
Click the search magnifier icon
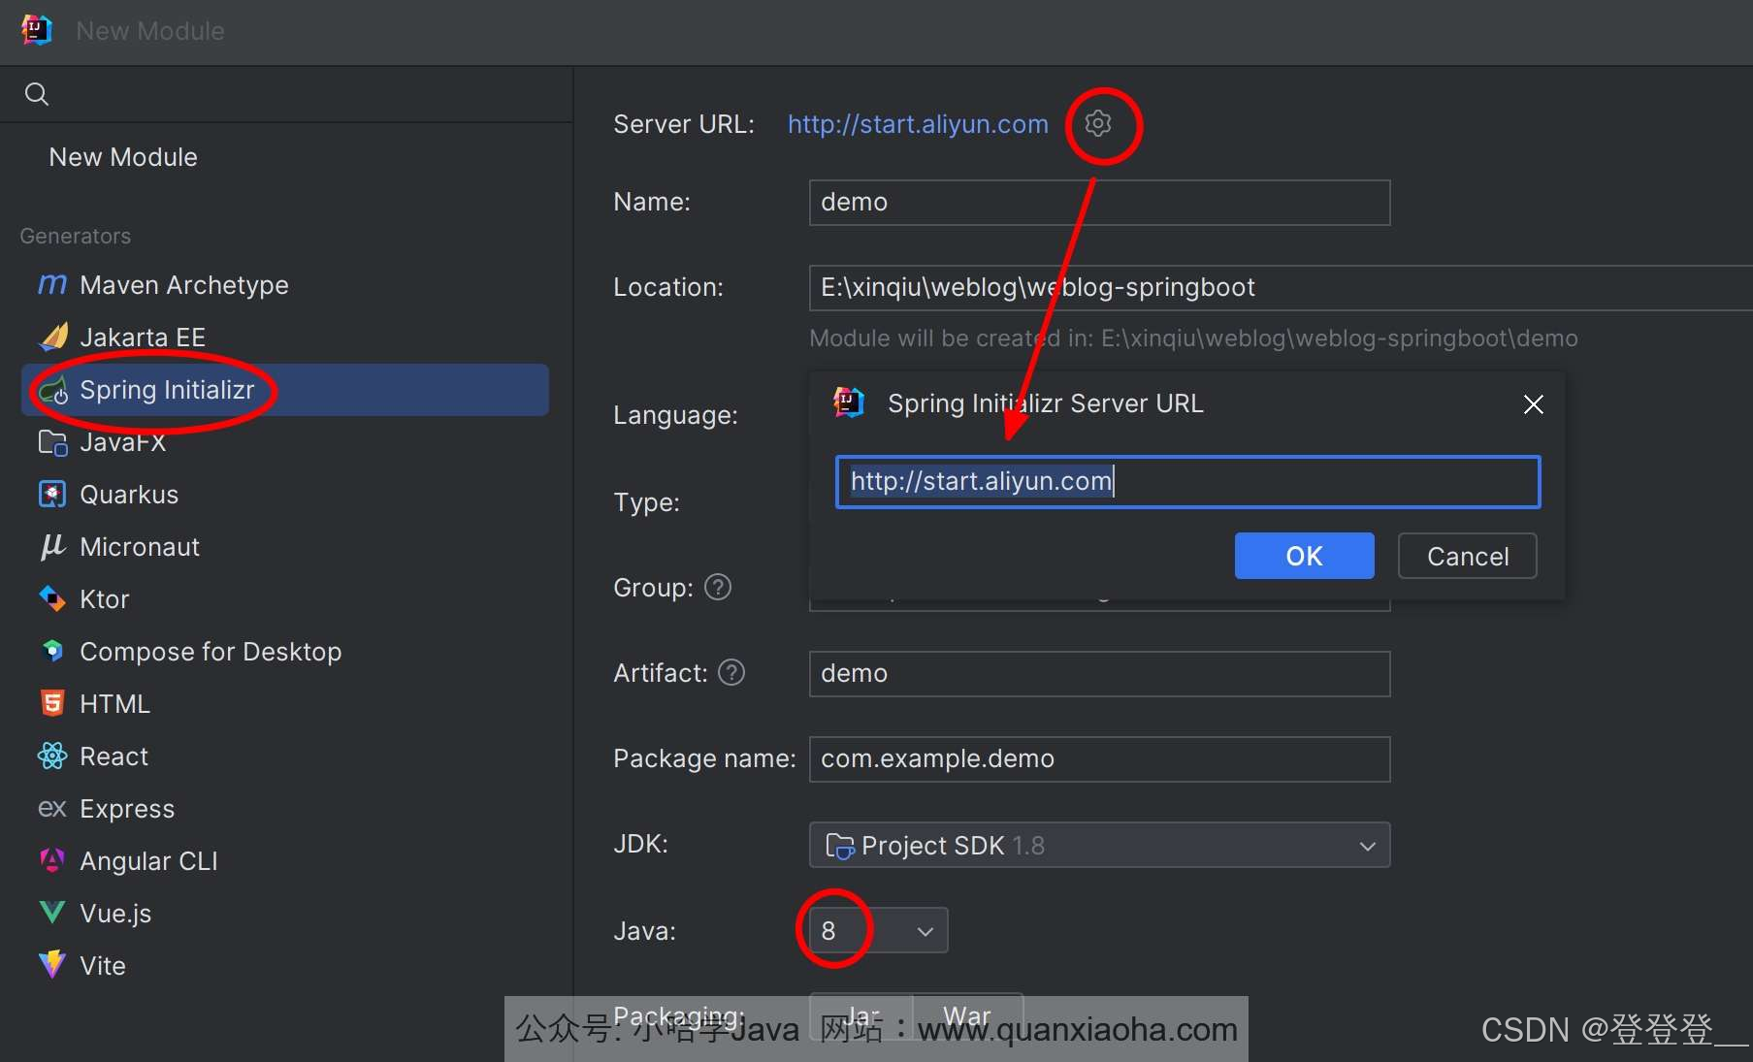point(37,94)
